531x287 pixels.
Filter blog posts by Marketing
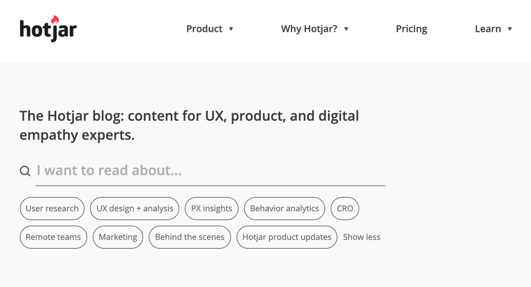118,237
